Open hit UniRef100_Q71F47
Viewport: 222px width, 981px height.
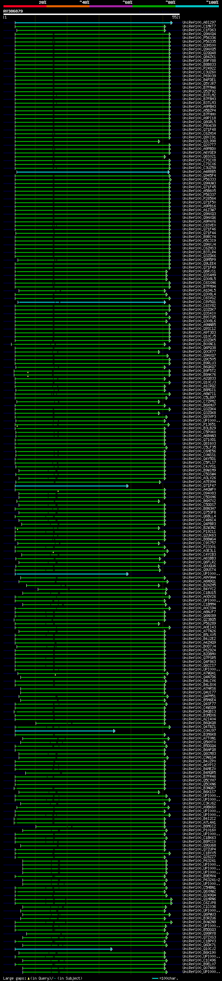[199, 486]
